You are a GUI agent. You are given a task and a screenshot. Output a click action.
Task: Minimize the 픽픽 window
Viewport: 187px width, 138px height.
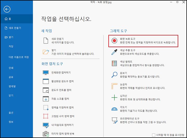tap(171, 2)
